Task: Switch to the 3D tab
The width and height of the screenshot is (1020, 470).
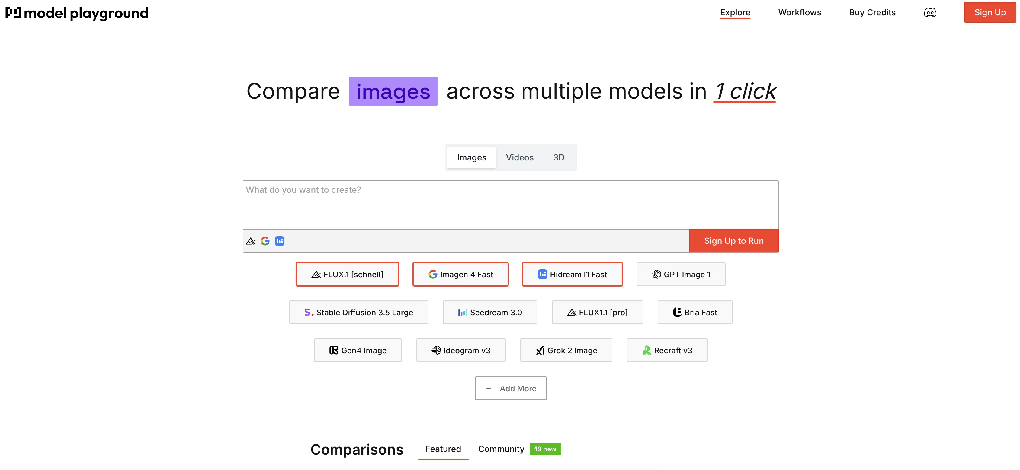Action: tap(559, 157)
